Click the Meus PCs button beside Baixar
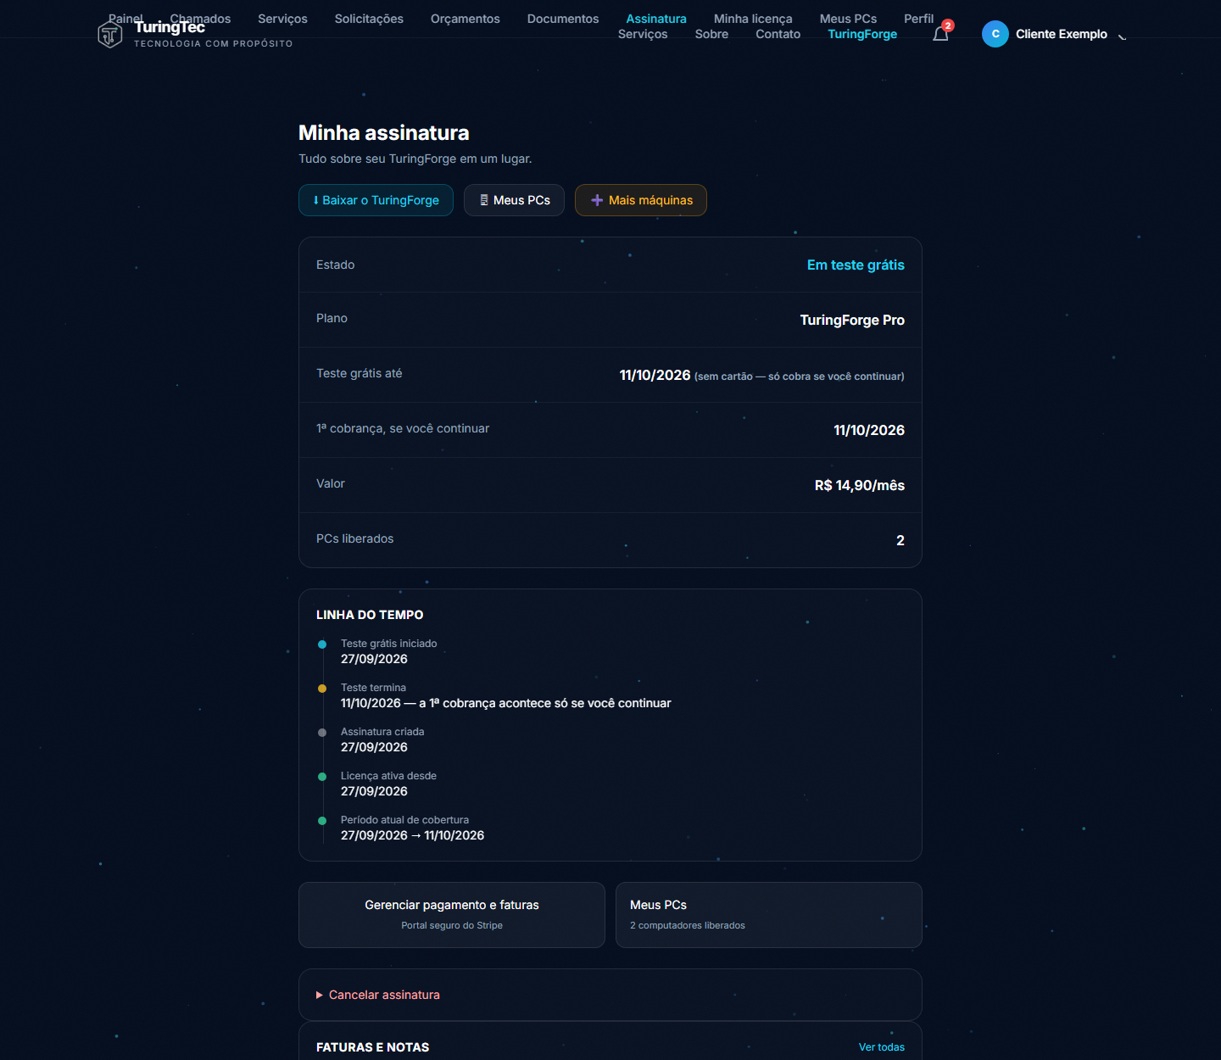This screenshot has height=1060, width=1221. (x=514, y=200)
